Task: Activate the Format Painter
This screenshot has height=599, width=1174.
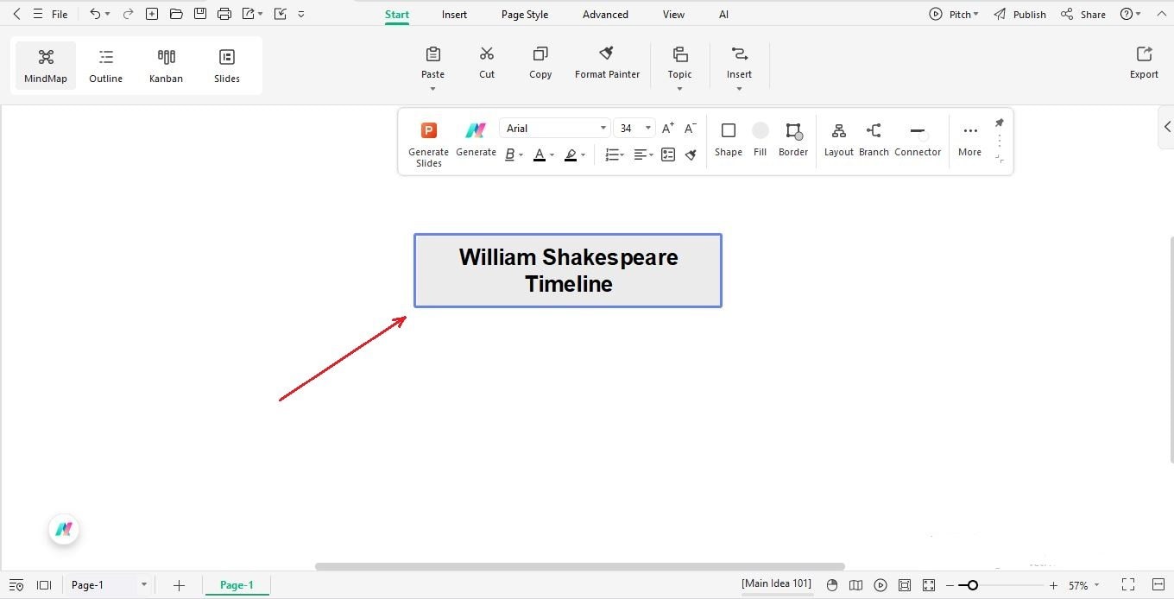Action: (x=607, y=63)
